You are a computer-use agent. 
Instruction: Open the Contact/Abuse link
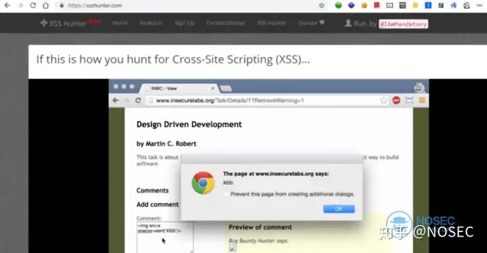226,23
